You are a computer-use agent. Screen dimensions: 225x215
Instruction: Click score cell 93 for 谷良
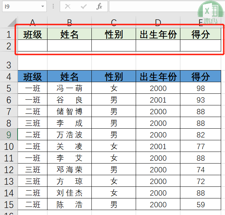[201, 100]
